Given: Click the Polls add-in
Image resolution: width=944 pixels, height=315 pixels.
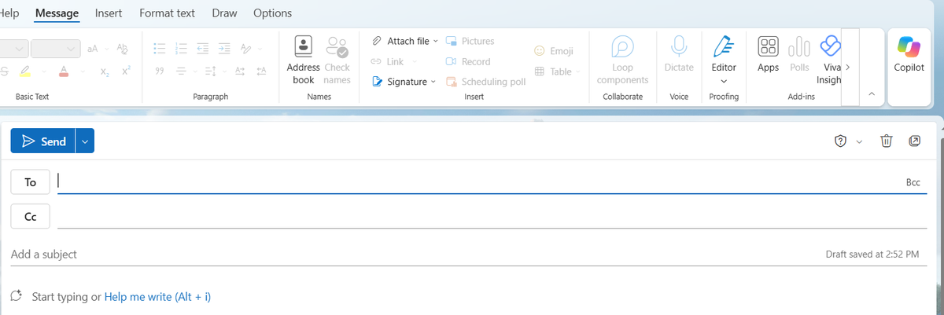Looking at the screenshot, I should (799, 55).
